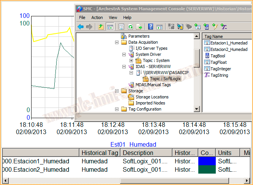
Task: Expand the Topic : System node
Action: [x=131, y=61]
